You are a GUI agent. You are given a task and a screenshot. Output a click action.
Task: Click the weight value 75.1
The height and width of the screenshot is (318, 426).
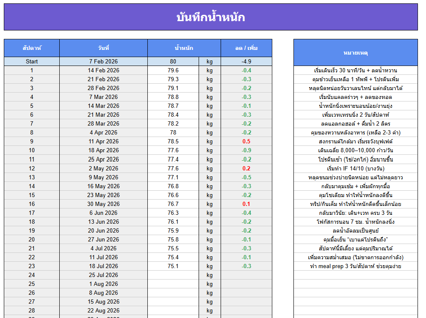(173, 266)
